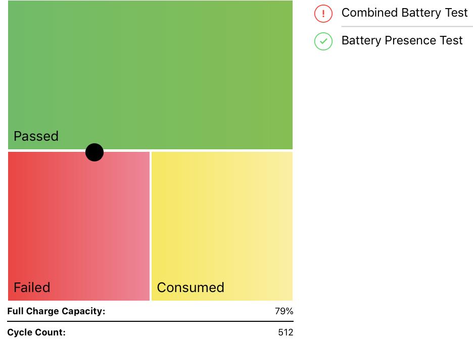Click the 79% capacity value

pos(284,311)
